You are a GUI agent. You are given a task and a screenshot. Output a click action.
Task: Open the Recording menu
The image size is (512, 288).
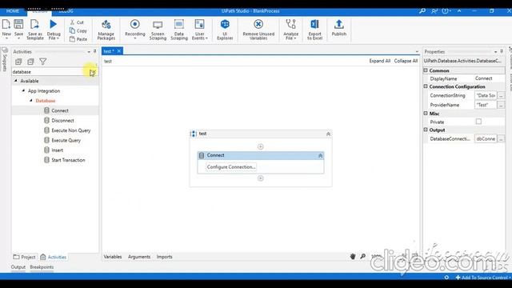[135, 29]
